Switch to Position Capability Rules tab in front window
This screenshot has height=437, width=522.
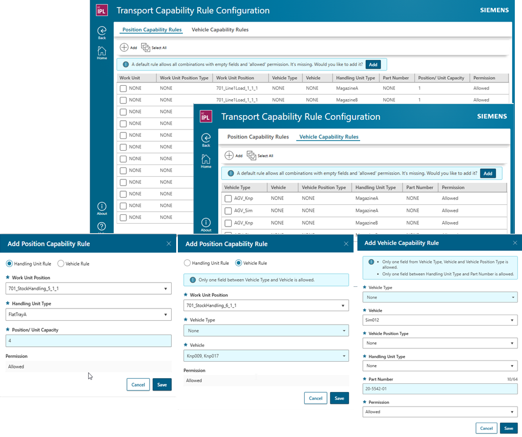(258, 137)
